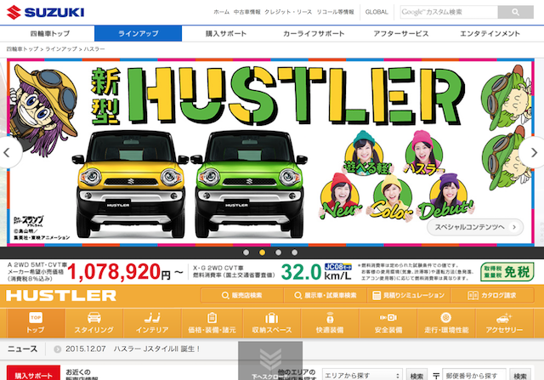Open 収納スペース luggage icon section
Screen dimensions: 544x380
point(272,323)
